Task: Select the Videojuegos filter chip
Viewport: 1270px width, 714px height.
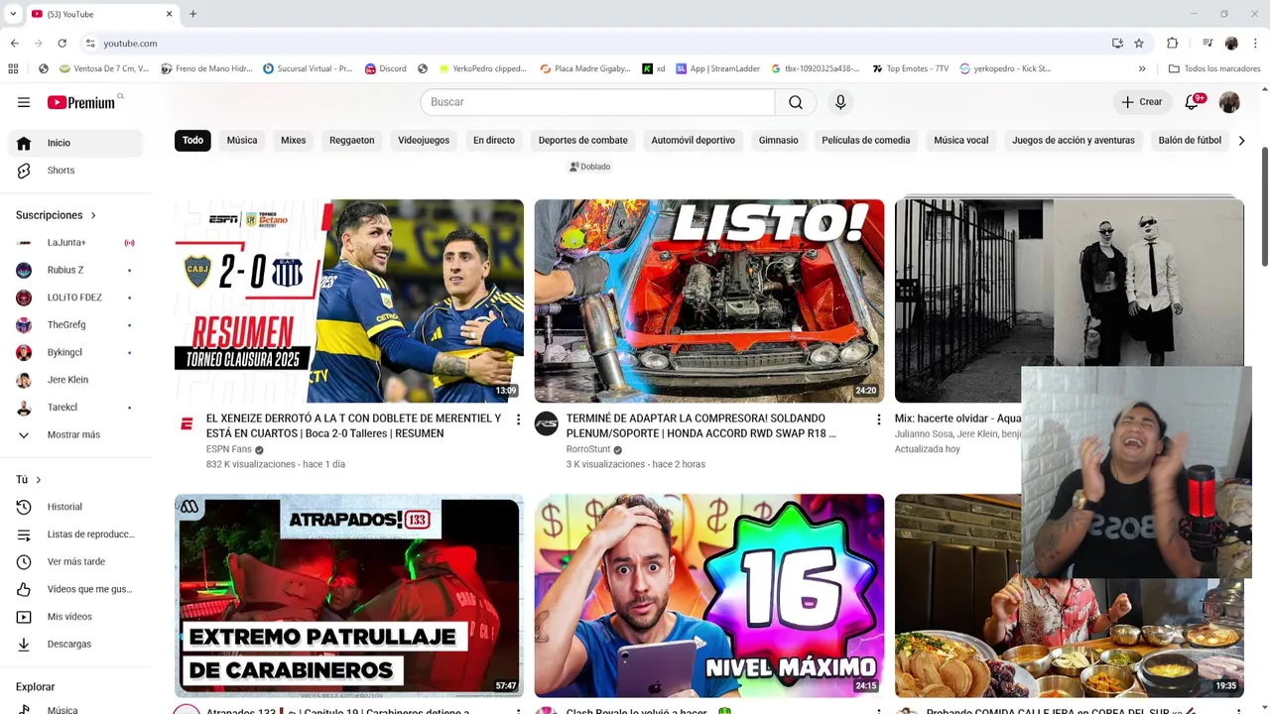Action: (424, 141)
